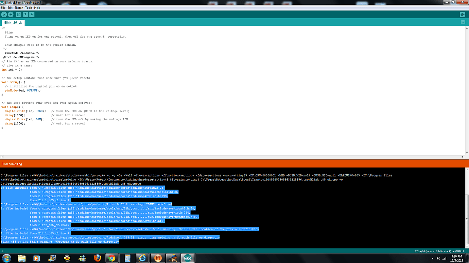Select the Blink_t85_ok tab
The image size is (469, 263).
[13, 22]
